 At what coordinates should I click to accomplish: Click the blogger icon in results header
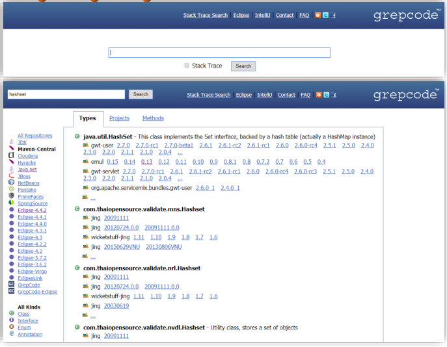point(319,95)
